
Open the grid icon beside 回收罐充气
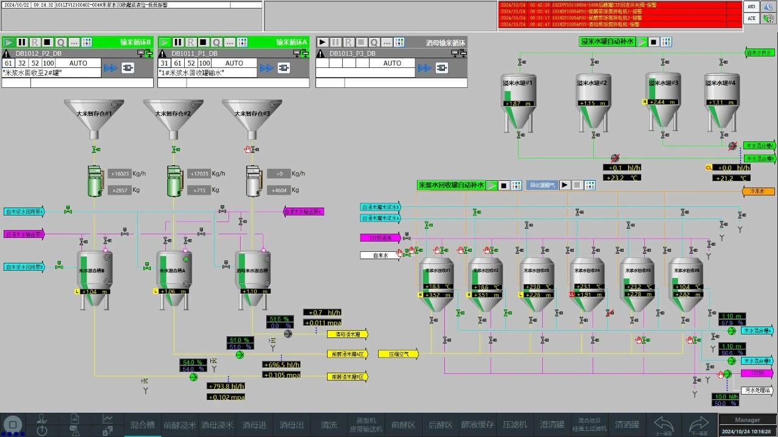tap(590, 185)
